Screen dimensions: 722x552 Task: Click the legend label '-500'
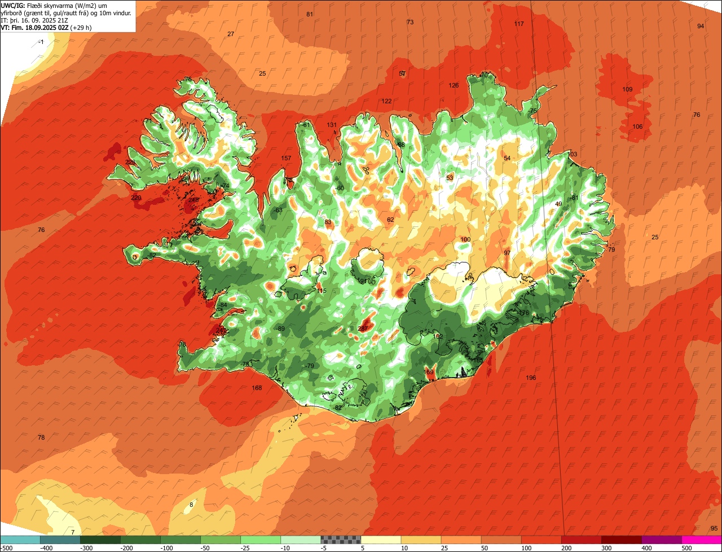[6, 548]
